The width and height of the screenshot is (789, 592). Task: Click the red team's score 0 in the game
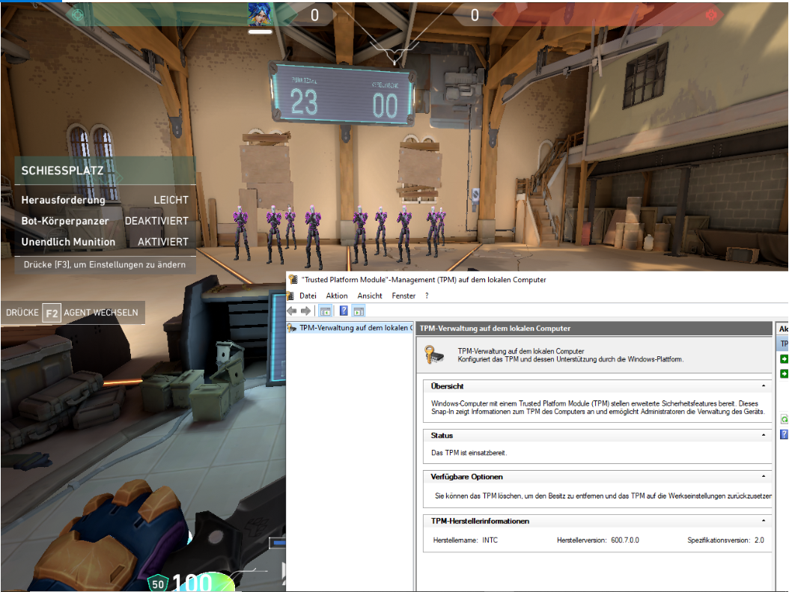click(x=475, y=15)
